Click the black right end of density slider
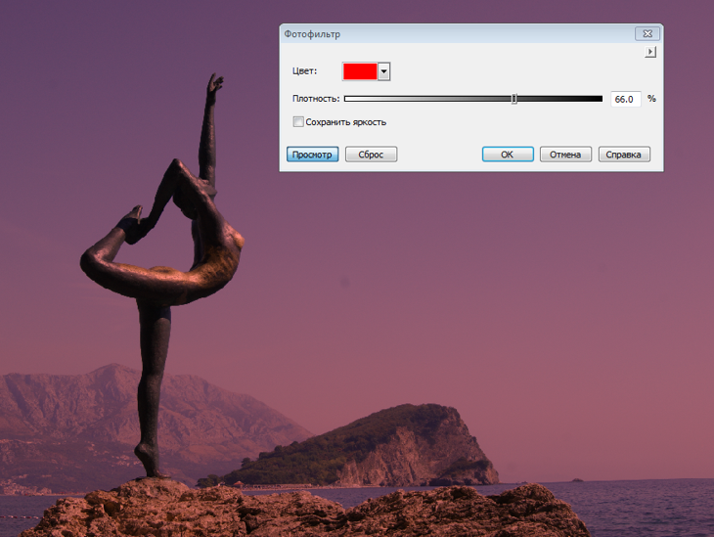Image resolution: width=714 pixels, height=537 pixels. coord(598,99)
